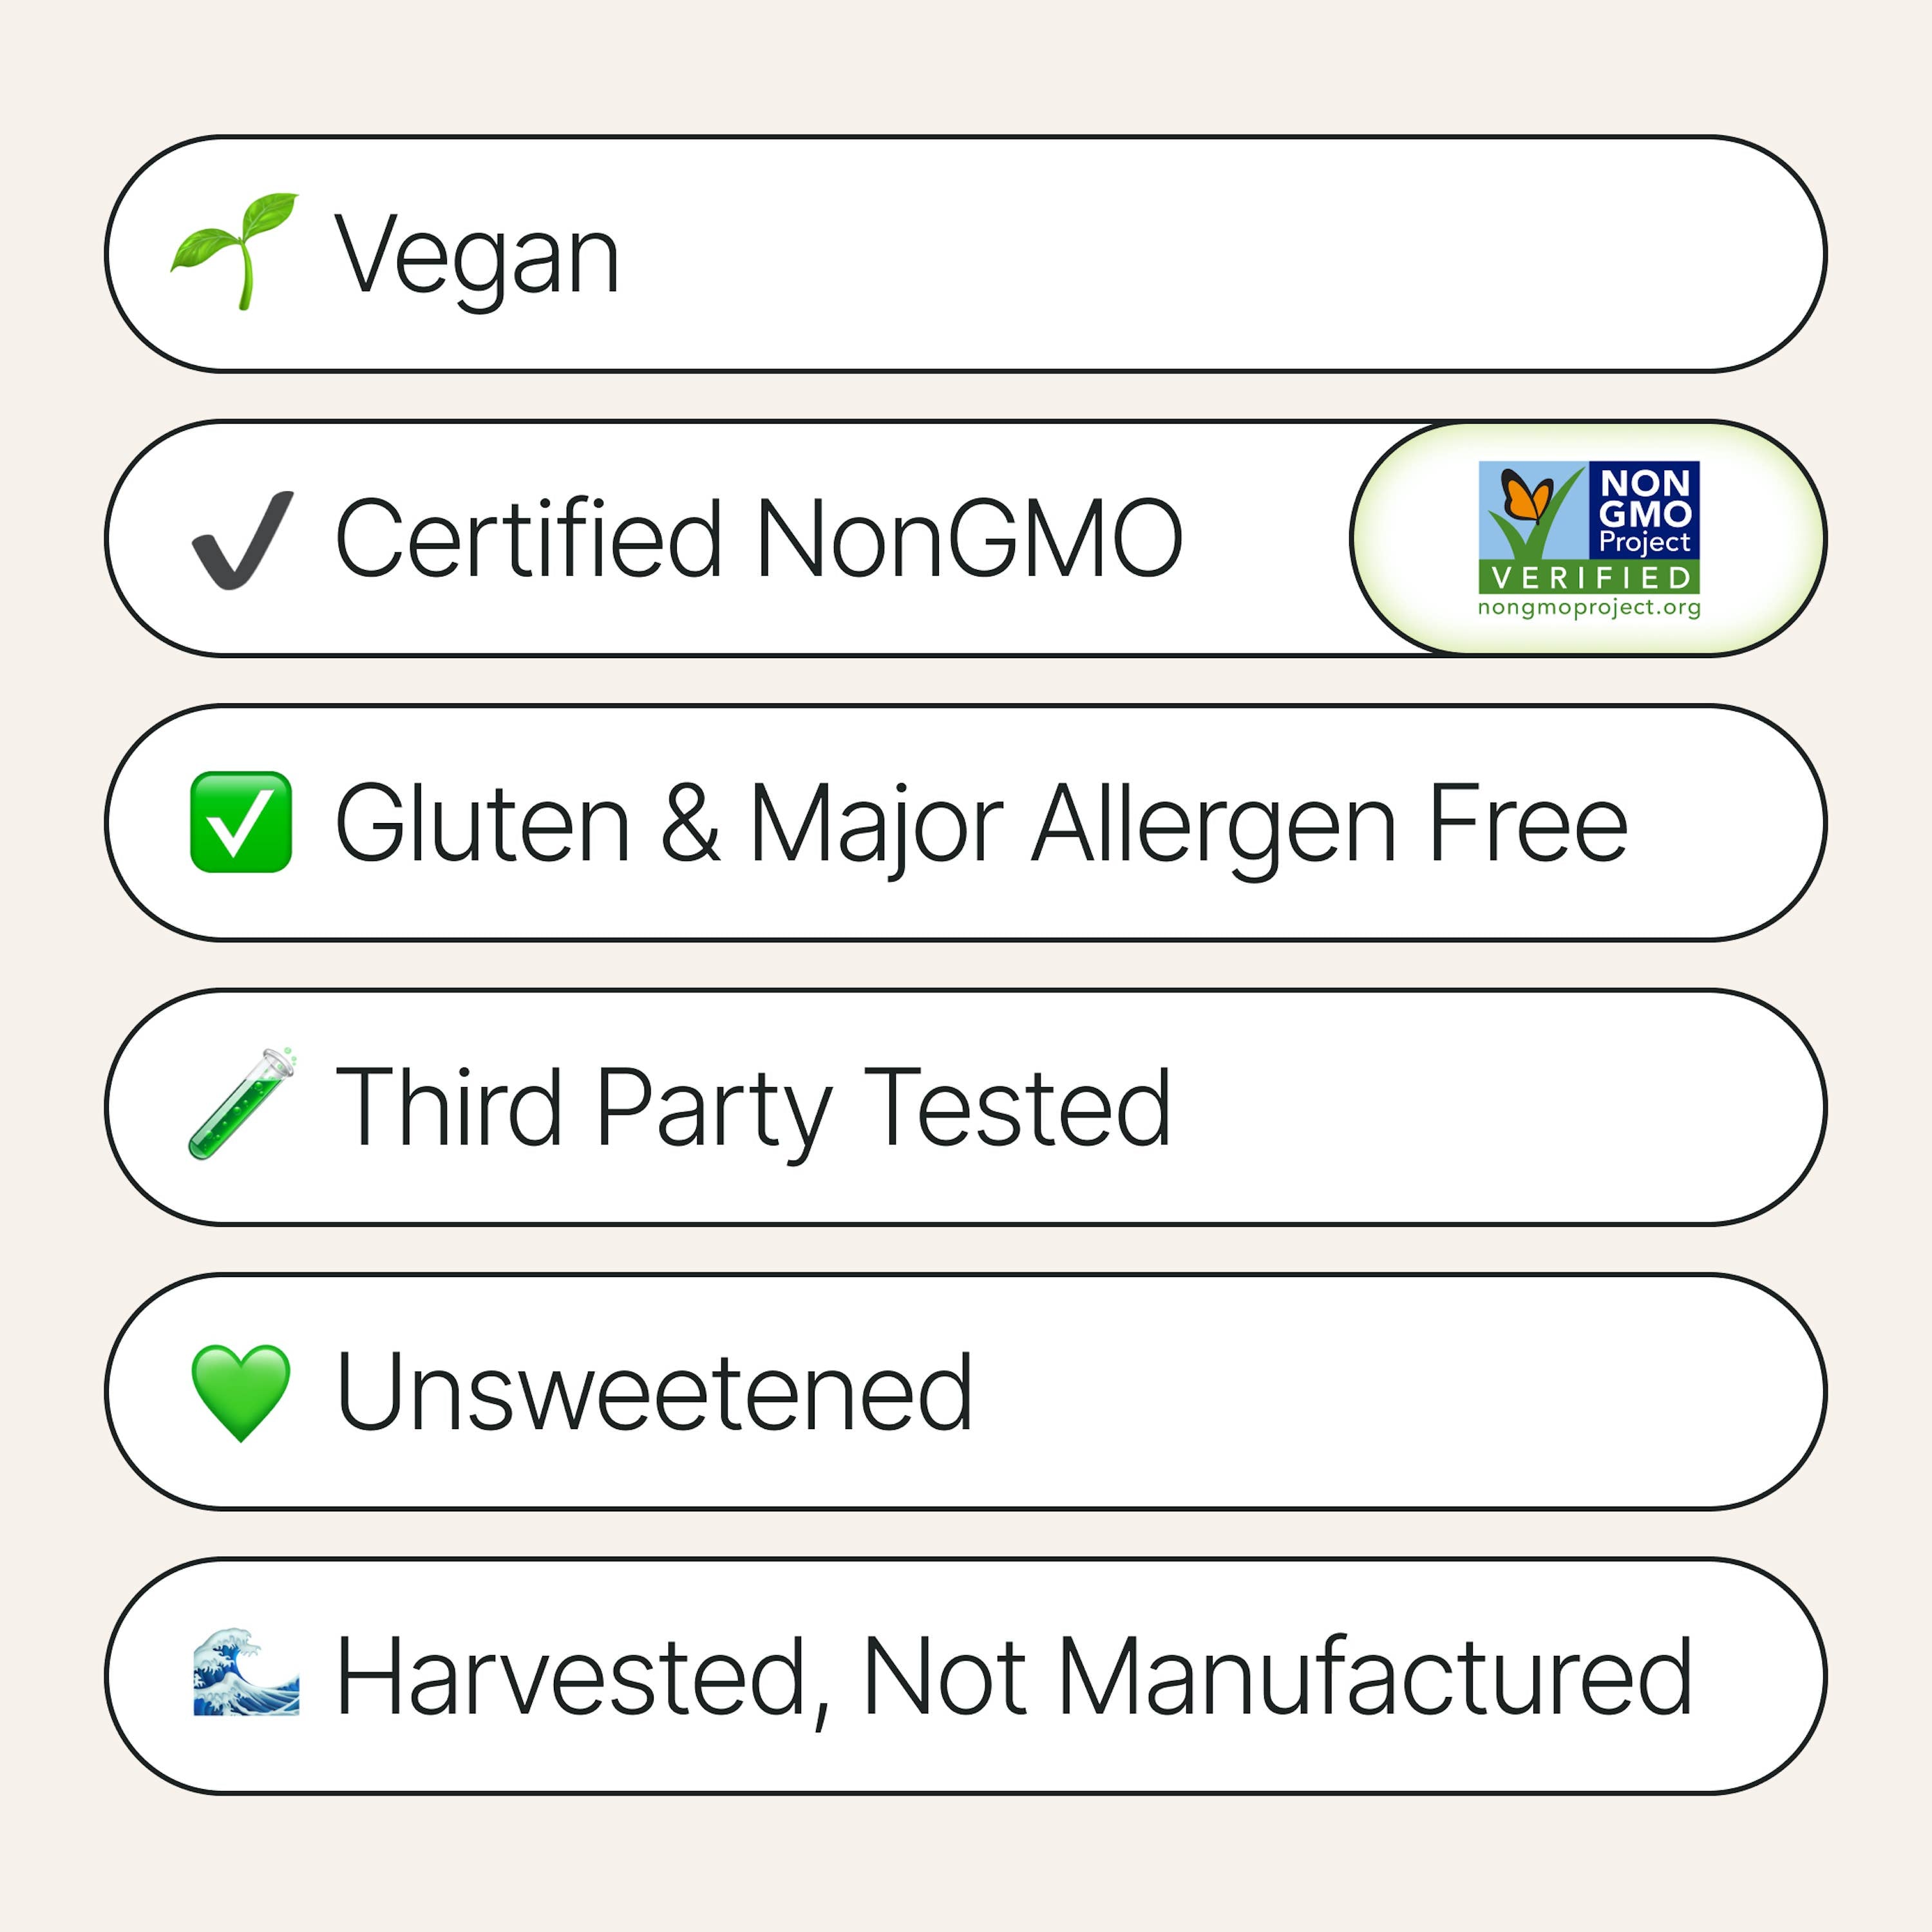1932x1932 pixels.
Task: Open the nongmoproject.org link
Action: (x=1589, y=607)
